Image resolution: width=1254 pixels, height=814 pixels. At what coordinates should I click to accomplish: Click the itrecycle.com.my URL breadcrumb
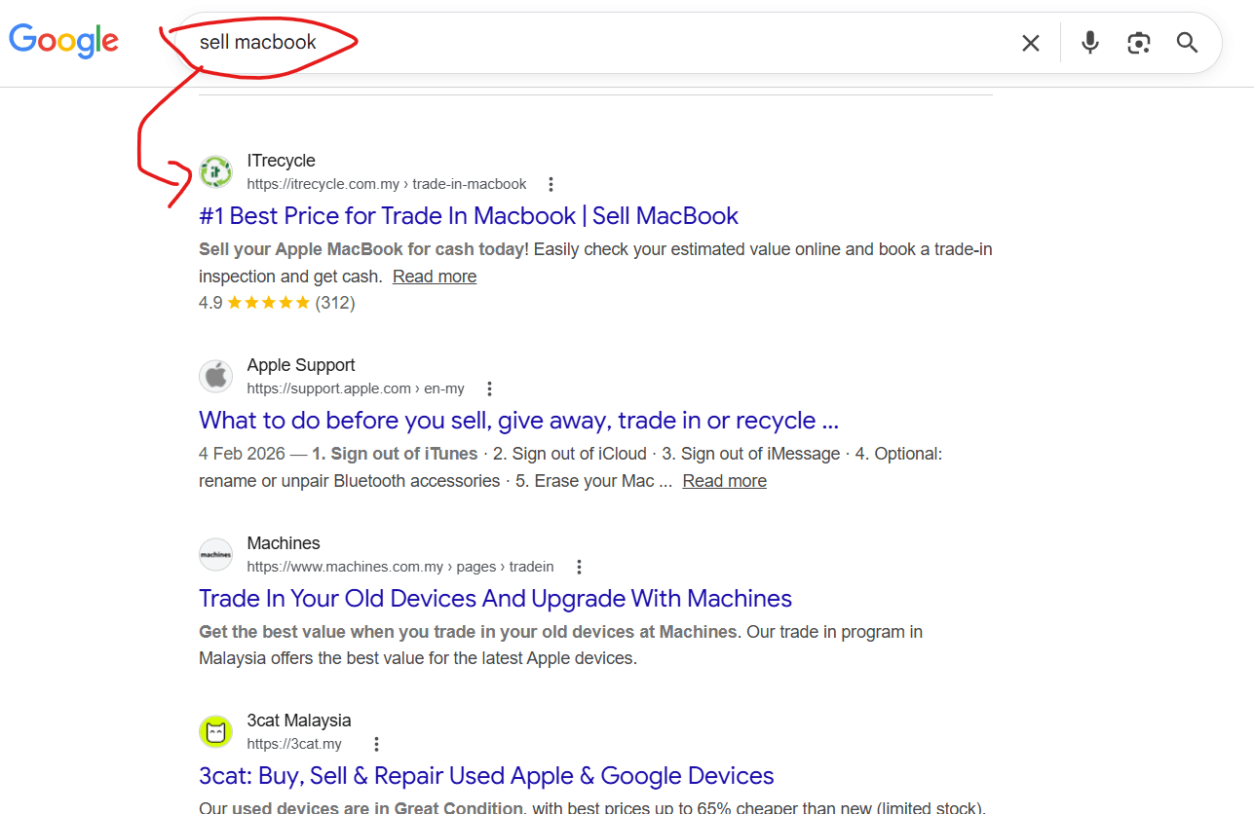(386, 184)
